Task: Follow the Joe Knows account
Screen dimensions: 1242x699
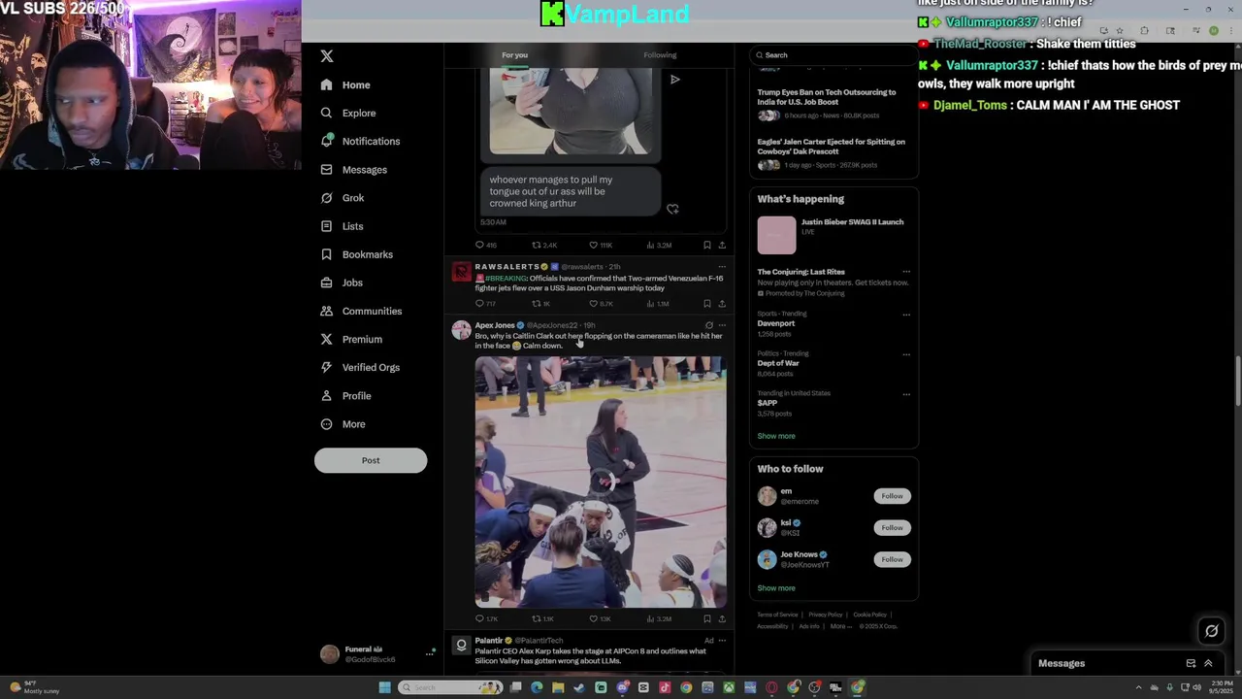Action: pyautogui.click(x=892, y=559)
